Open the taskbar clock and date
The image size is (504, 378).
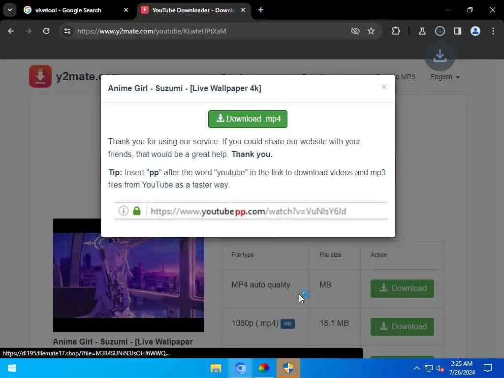[x=462, y=368]
